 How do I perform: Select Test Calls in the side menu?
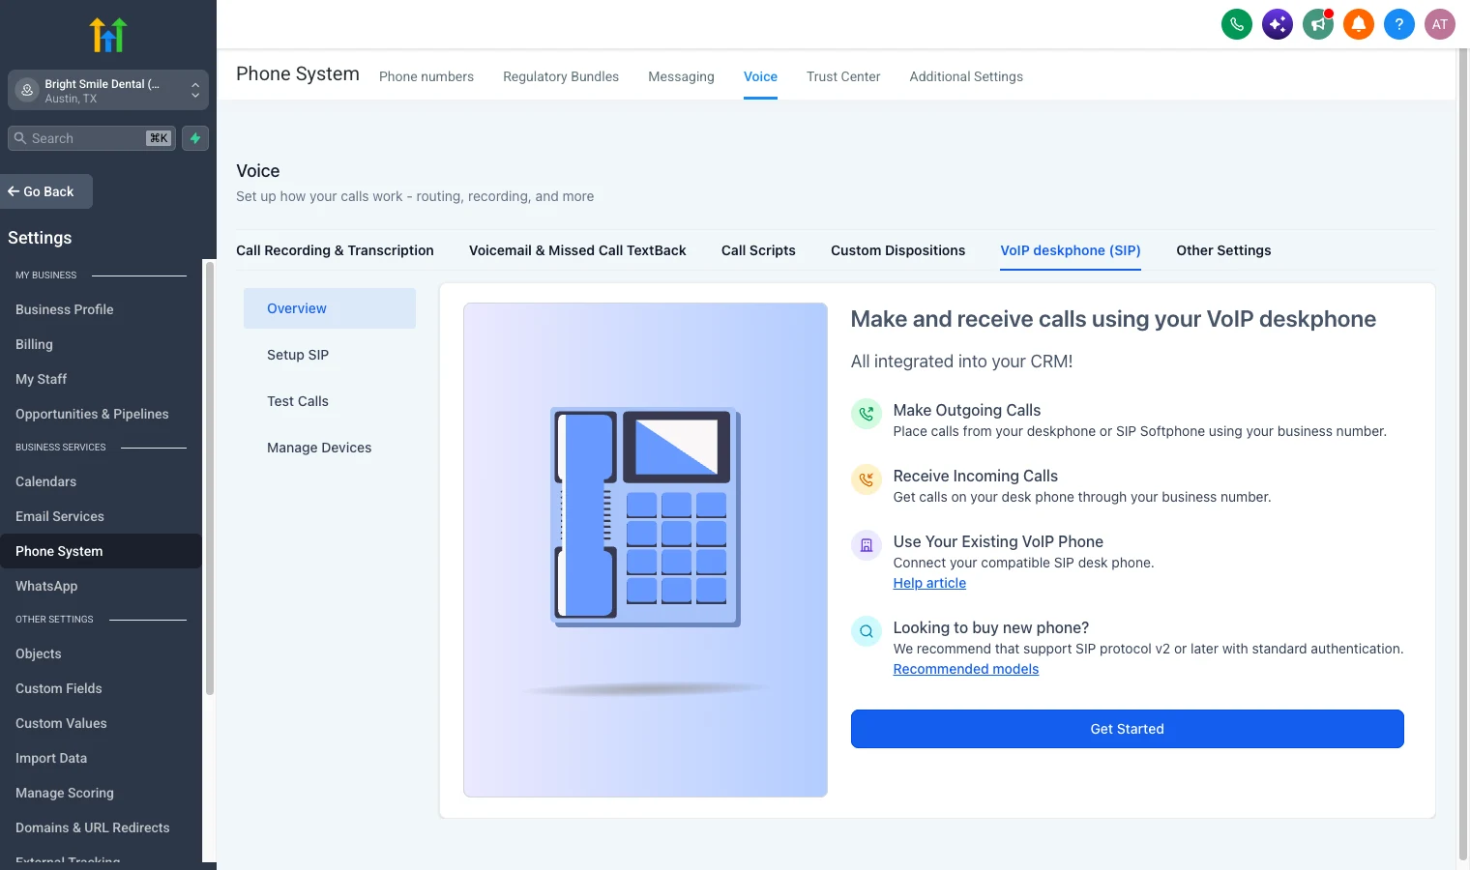point(330,401)
